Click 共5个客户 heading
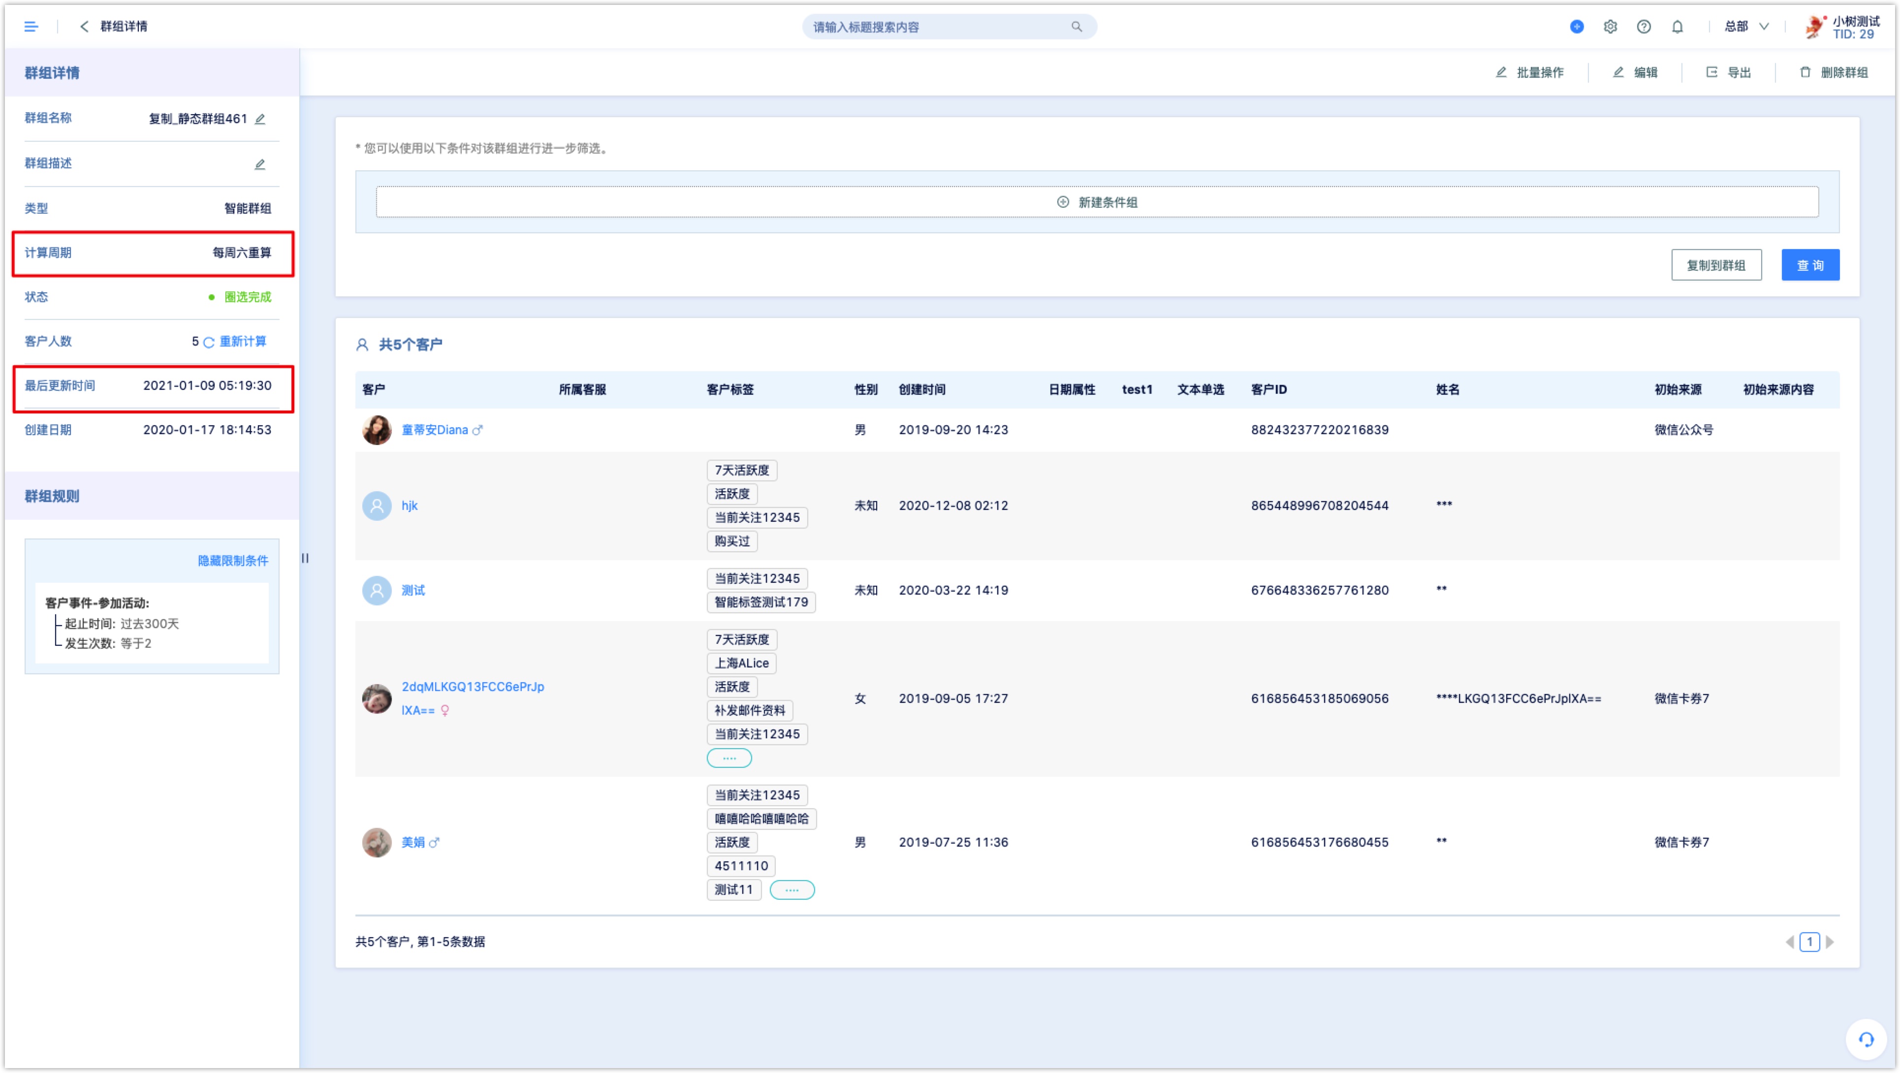1900x1073 pixels. coord(410,345)
